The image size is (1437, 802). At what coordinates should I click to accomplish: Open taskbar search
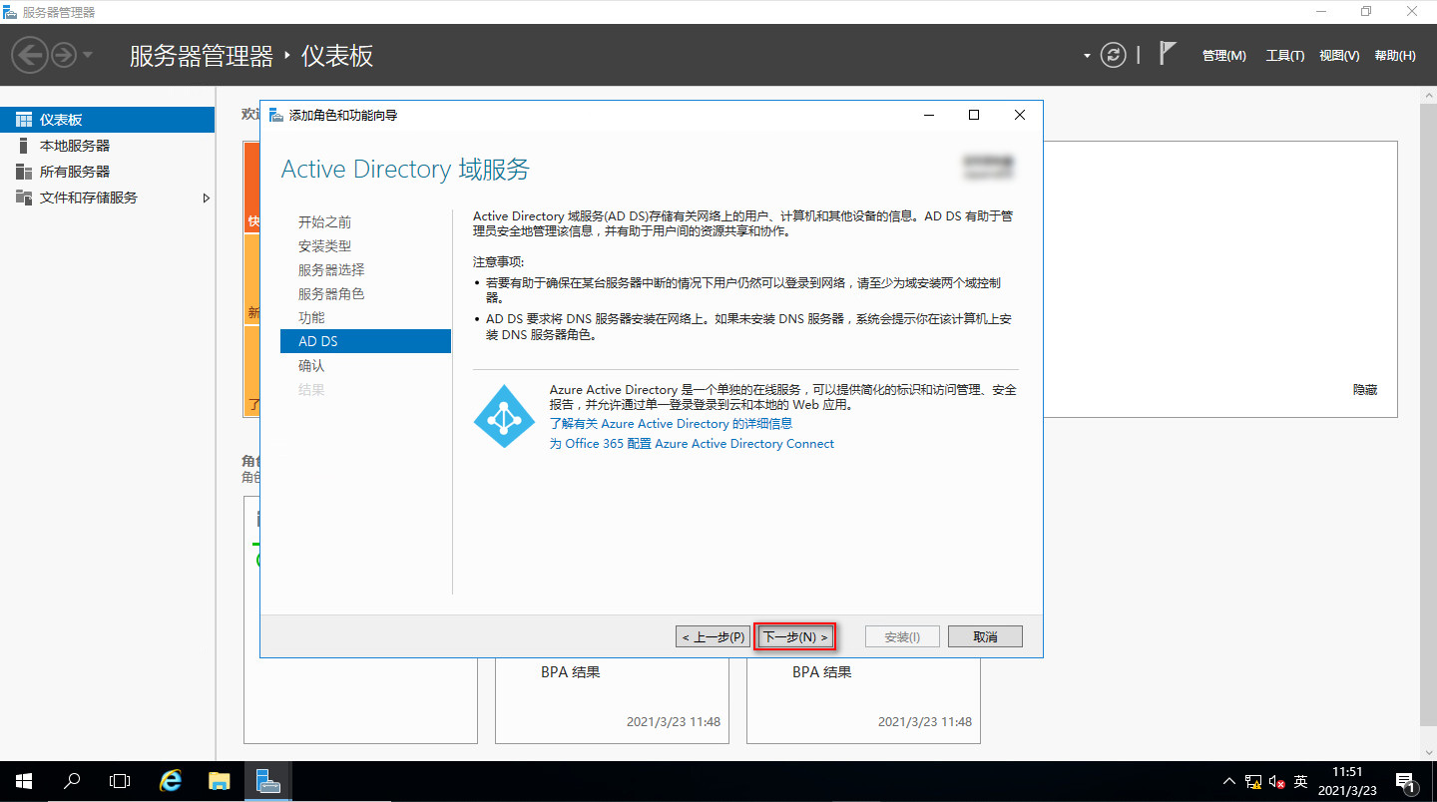(x=72, y=781)
